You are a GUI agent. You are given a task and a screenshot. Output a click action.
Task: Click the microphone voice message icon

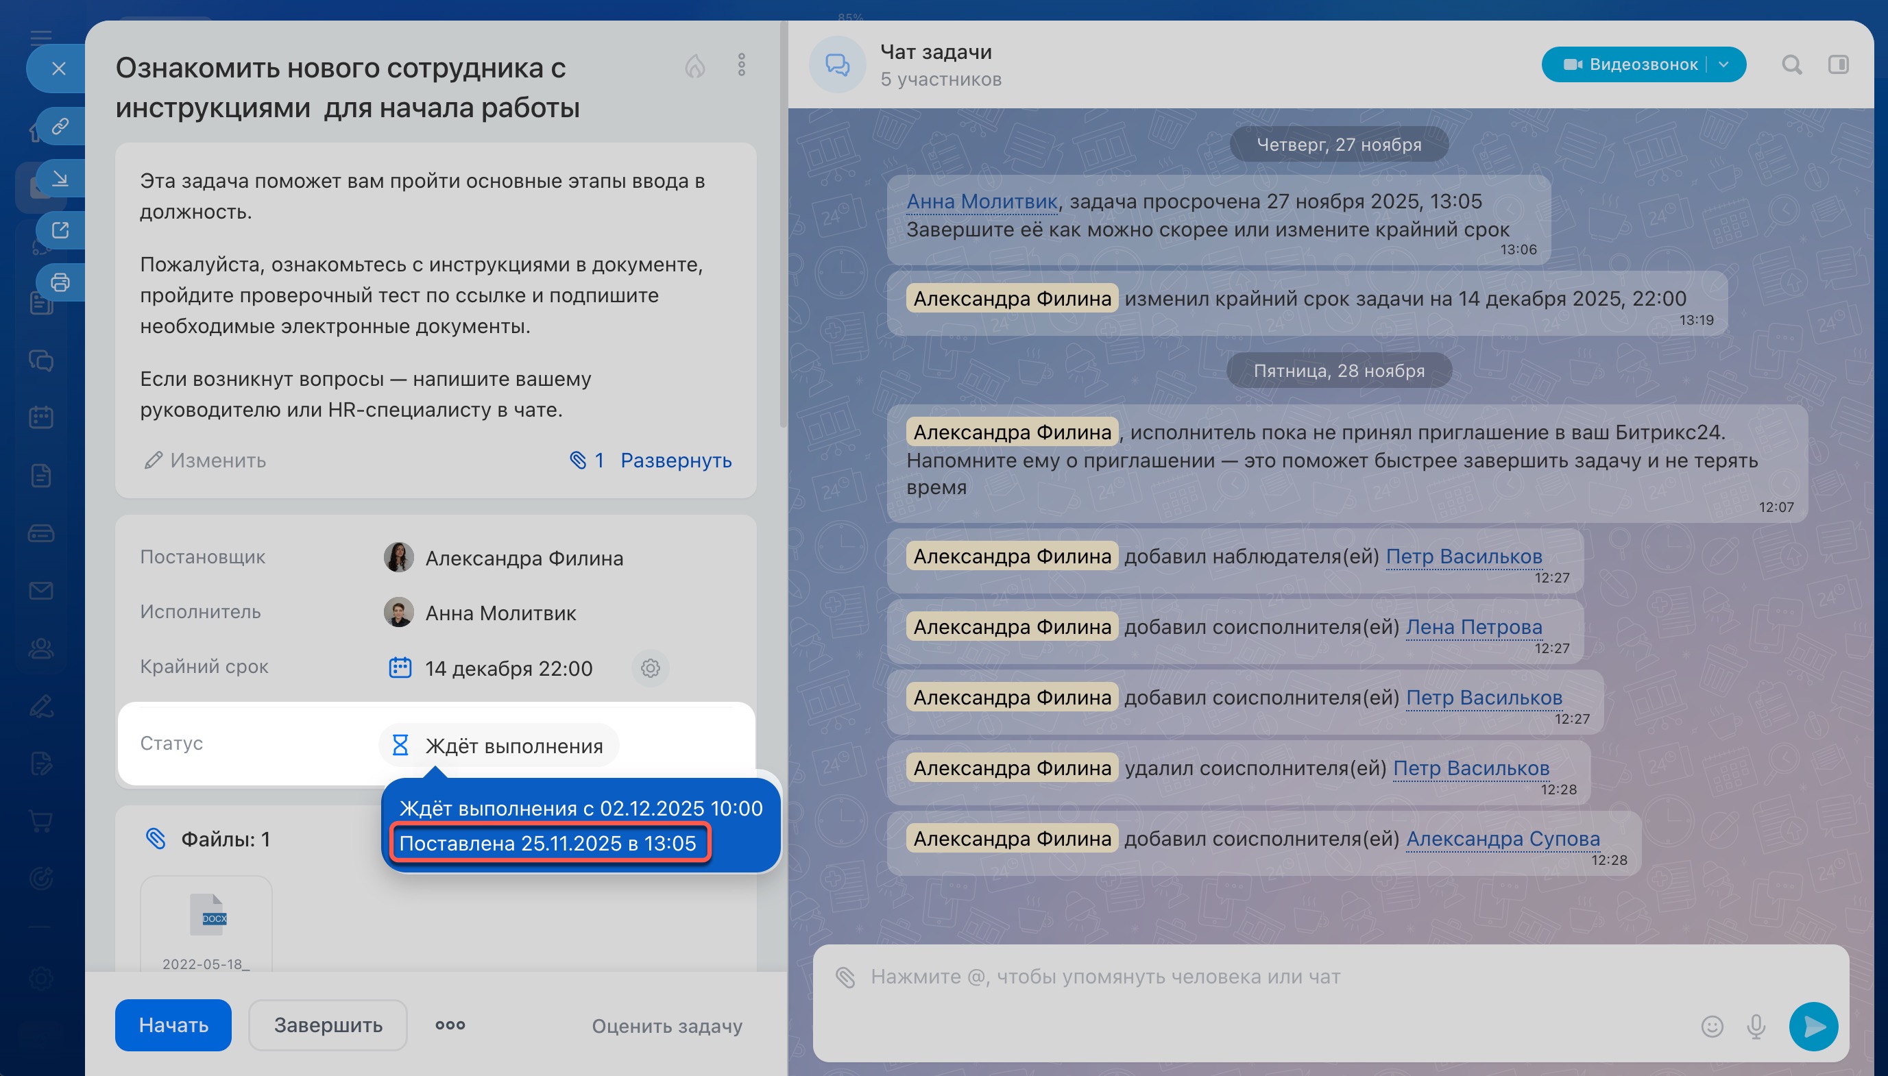(x=1756, y=1027)
